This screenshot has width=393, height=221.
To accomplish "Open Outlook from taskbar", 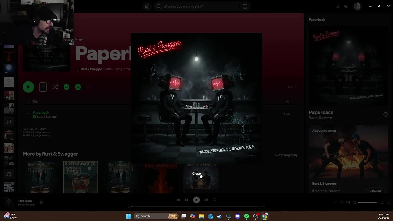I will [211, 216].
